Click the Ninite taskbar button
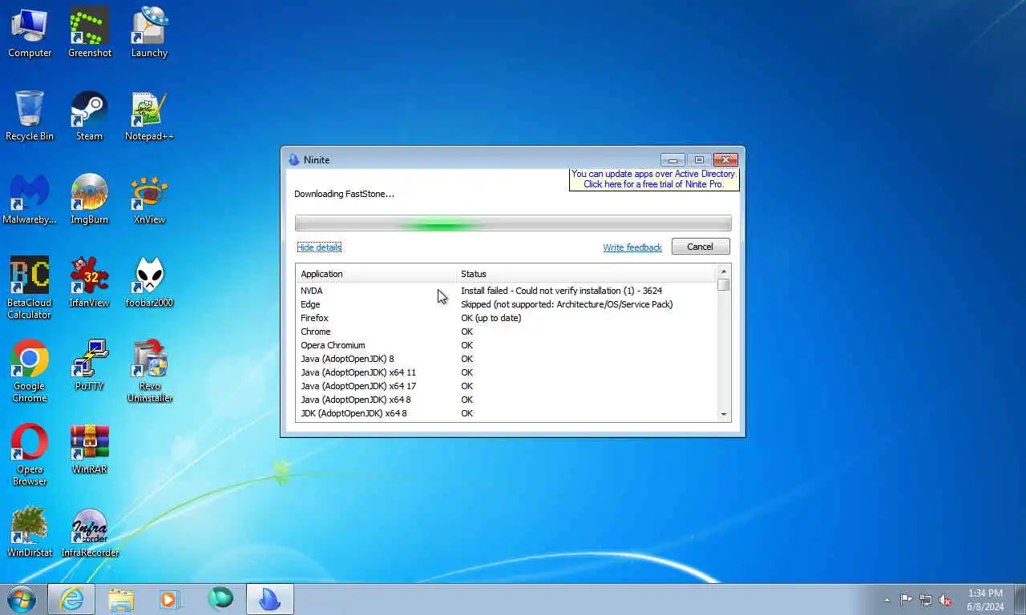Screen dimensions: 1026x615 (x=270, y=599)
